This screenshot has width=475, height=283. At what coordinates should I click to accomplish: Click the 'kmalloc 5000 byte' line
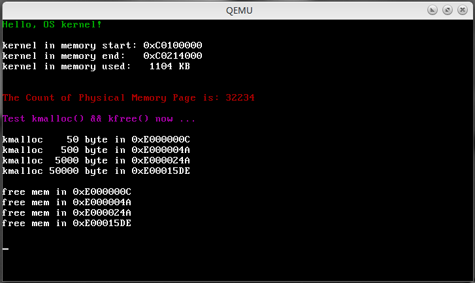point(96,161)
